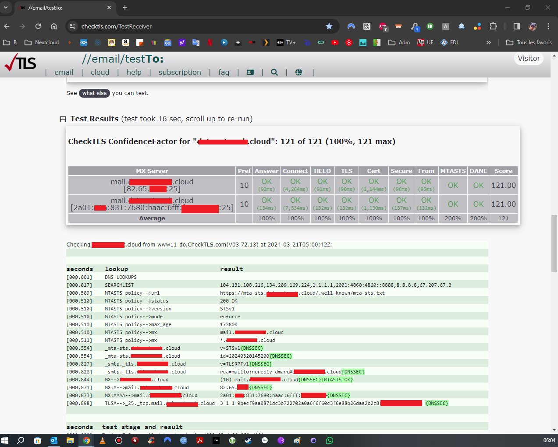Open Steam from the taskbar
The width and height of the screenshot is (558, 447).
point(249,440)
